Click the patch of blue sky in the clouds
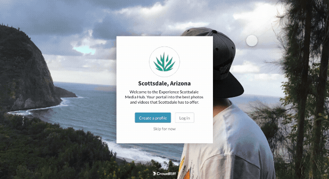The image size is (329, 179). click(85, 50)
